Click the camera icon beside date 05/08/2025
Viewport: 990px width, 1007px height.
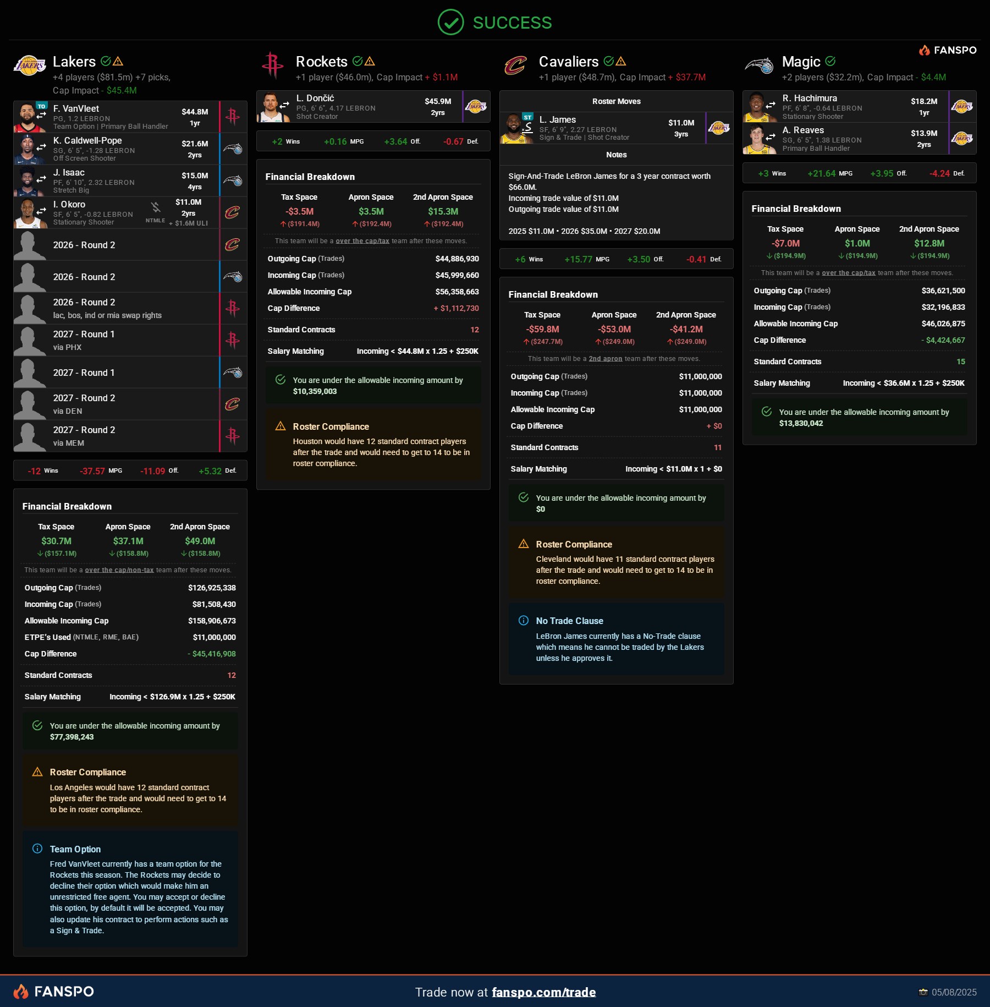point(923,992)
